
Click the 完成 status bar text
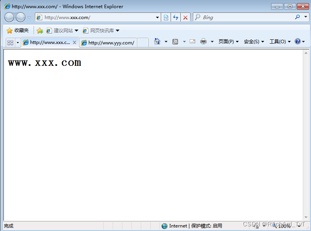9,226
